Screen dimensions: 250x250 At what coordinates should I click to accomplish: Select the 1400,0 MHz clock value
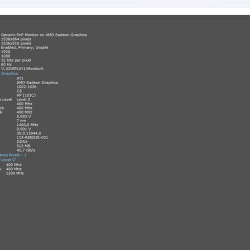point(27,125)
